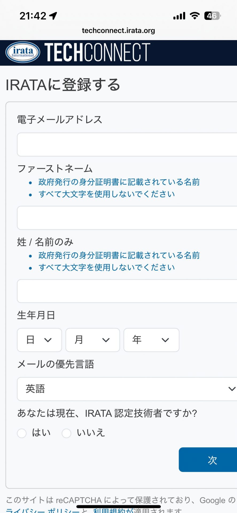Select the いいえ radio button
This screenshot has width=237, height=513.
(x=67, y=433)
